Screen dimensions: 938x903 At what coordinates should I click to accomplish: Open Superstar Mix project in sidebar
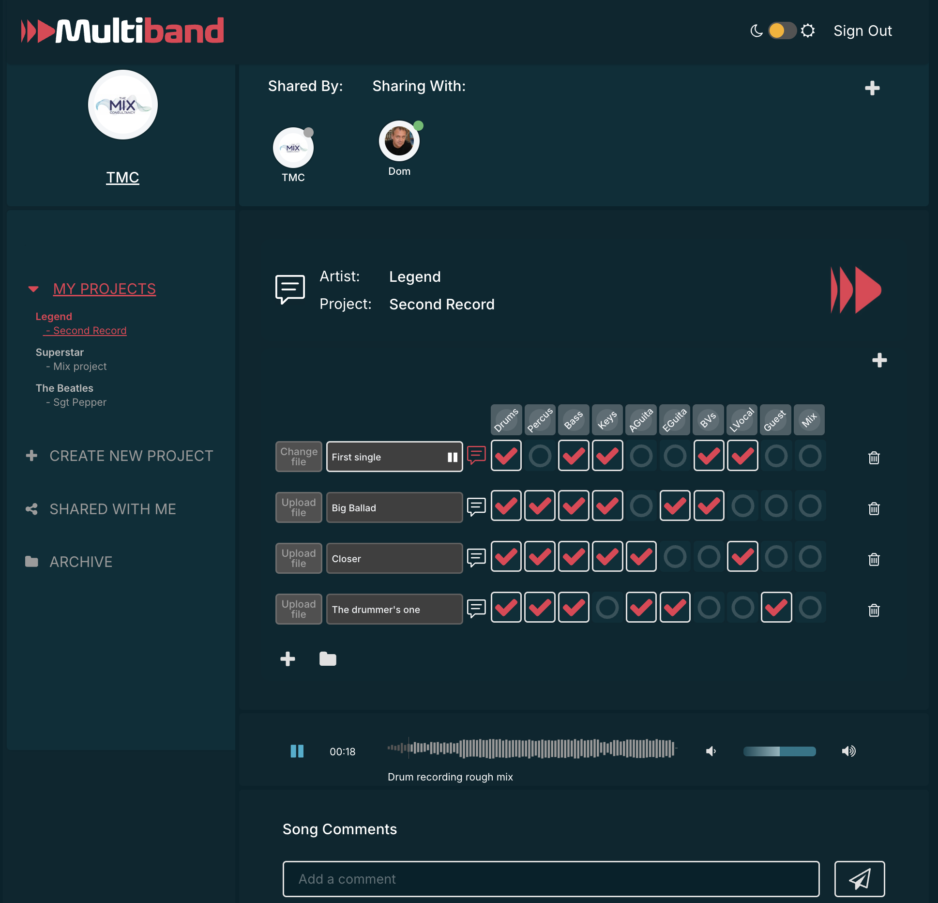[x=80, y=367]
